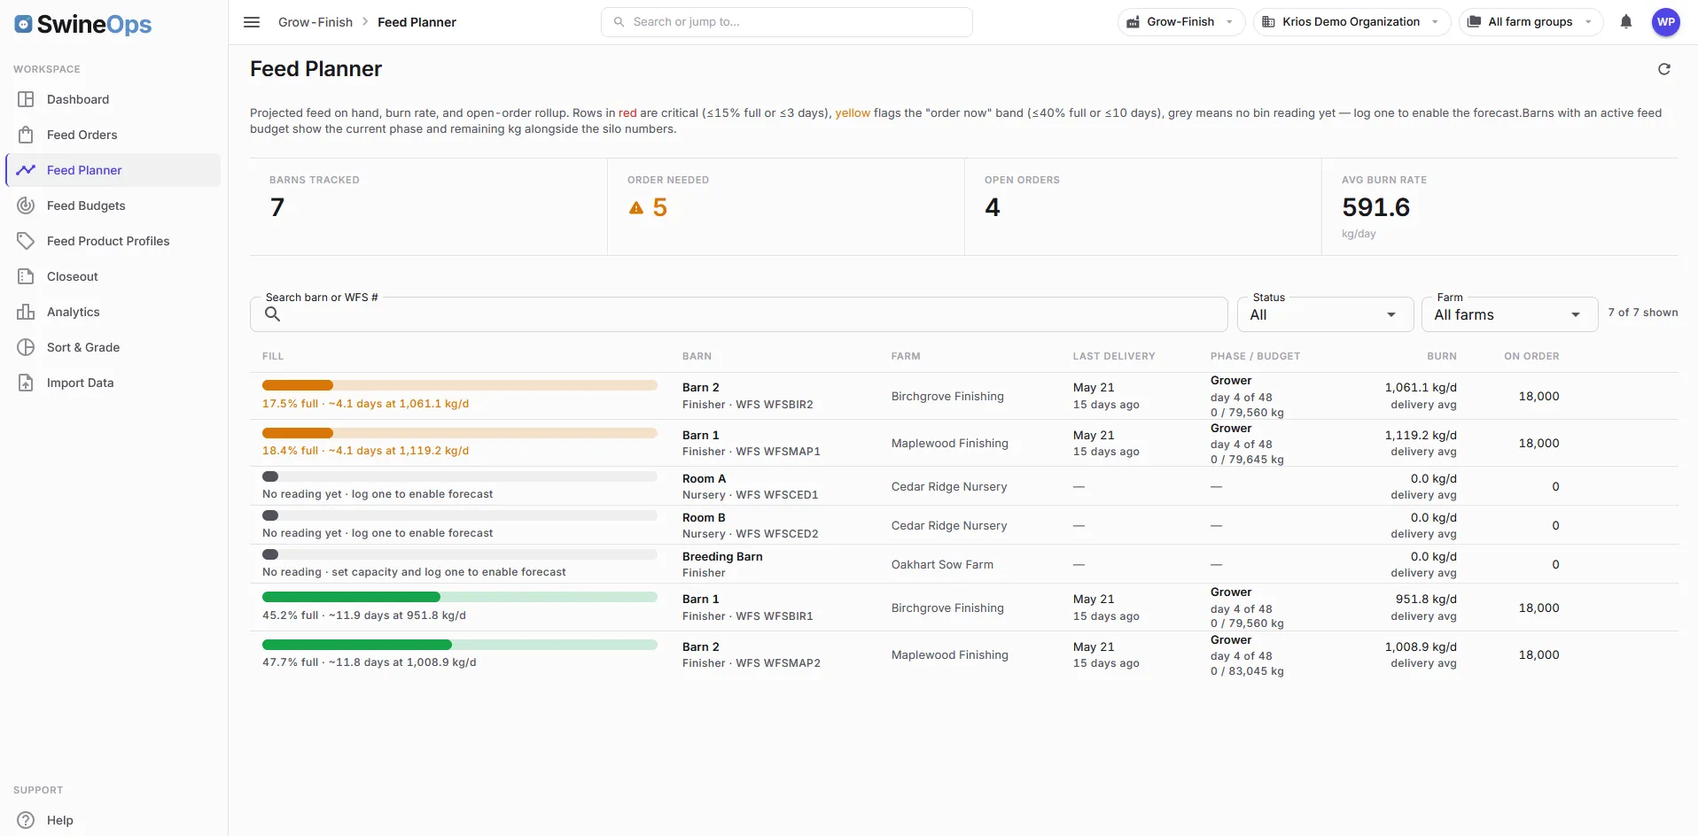Image resolution: width=1698 pixels, height=836 pixels.
Task: Click the Birchgrove Barn 2 fill bar
Action: (459, 385)
